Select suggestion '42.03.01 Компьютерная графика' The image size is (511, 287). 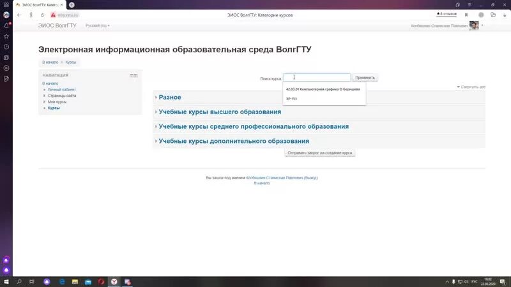click(x=323, y=89)
